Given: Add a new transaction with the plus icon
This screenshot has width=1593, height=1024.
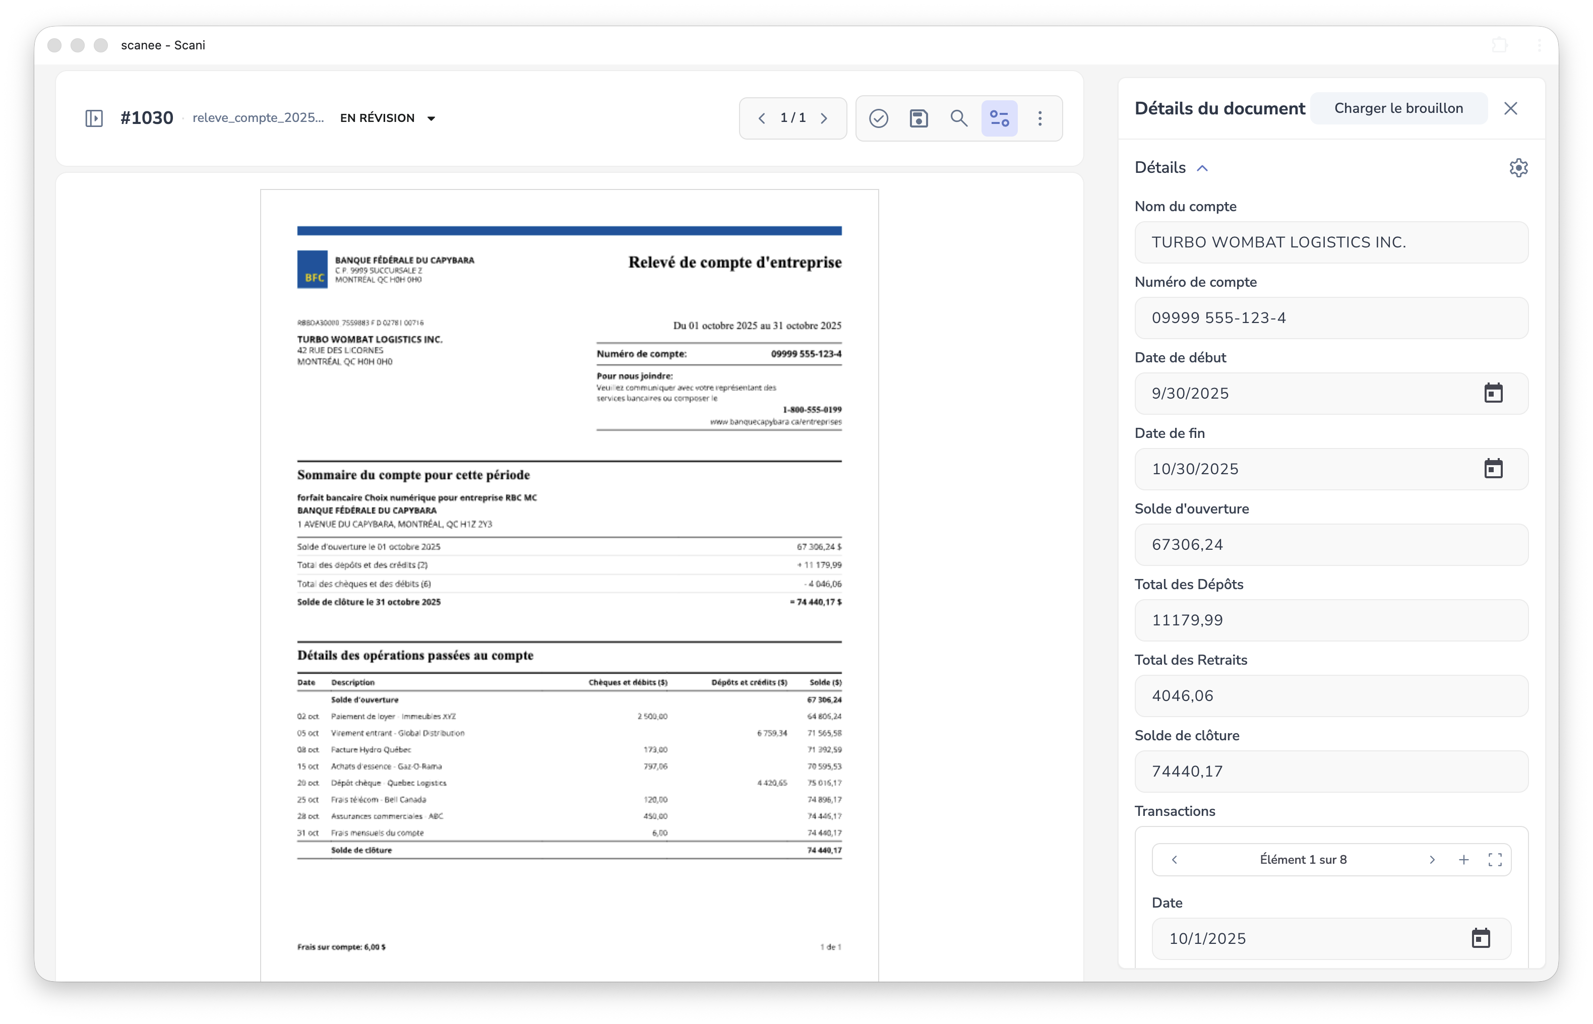Looking at the screenshot, I should coord(1463,859).
